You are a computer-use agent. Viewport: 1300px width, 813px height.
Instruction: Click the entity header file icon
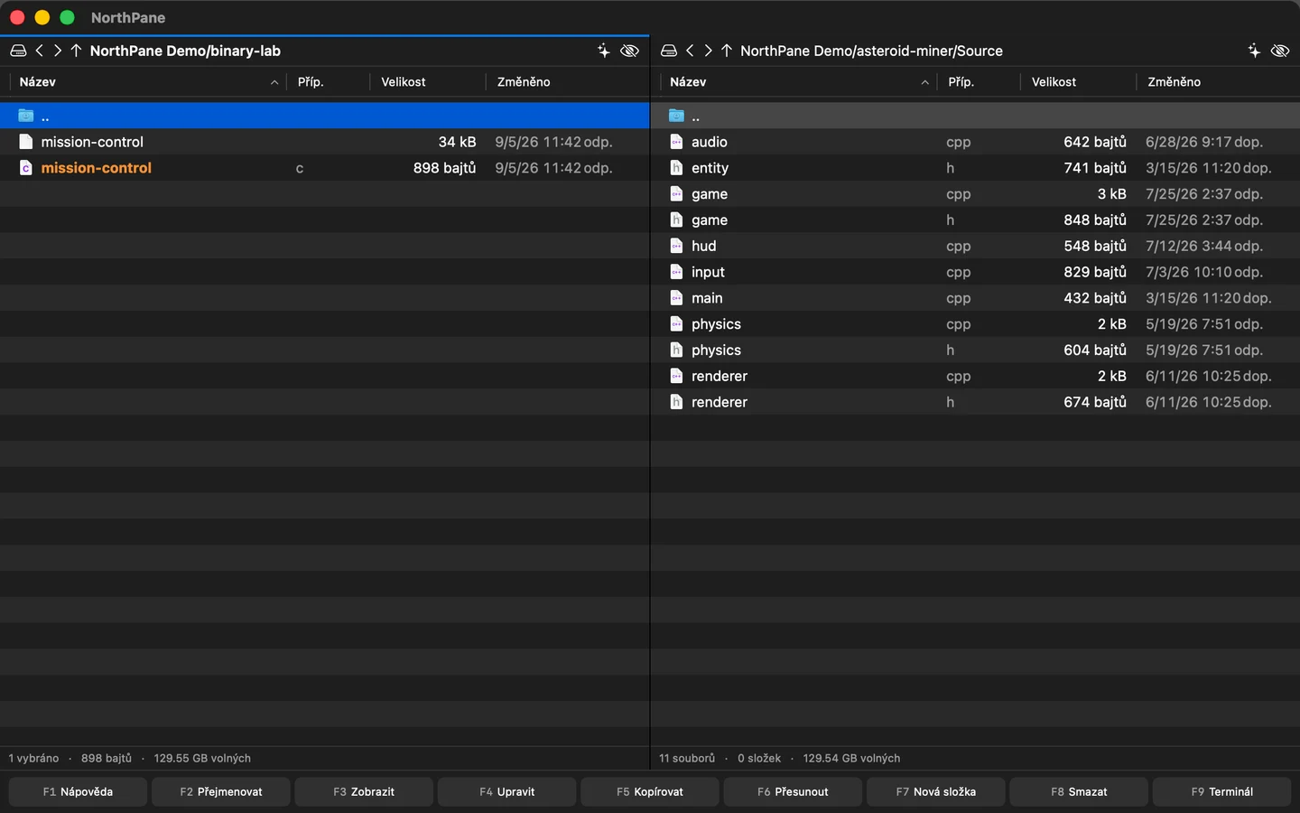coord(676,168)
